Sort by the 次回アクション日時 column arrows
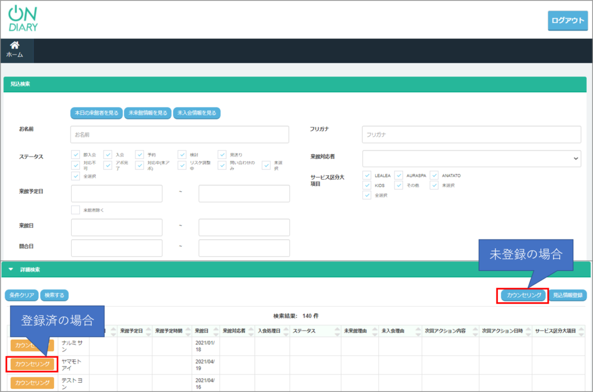Viewport: 593px width, 392px height. (x=529, y=331)
